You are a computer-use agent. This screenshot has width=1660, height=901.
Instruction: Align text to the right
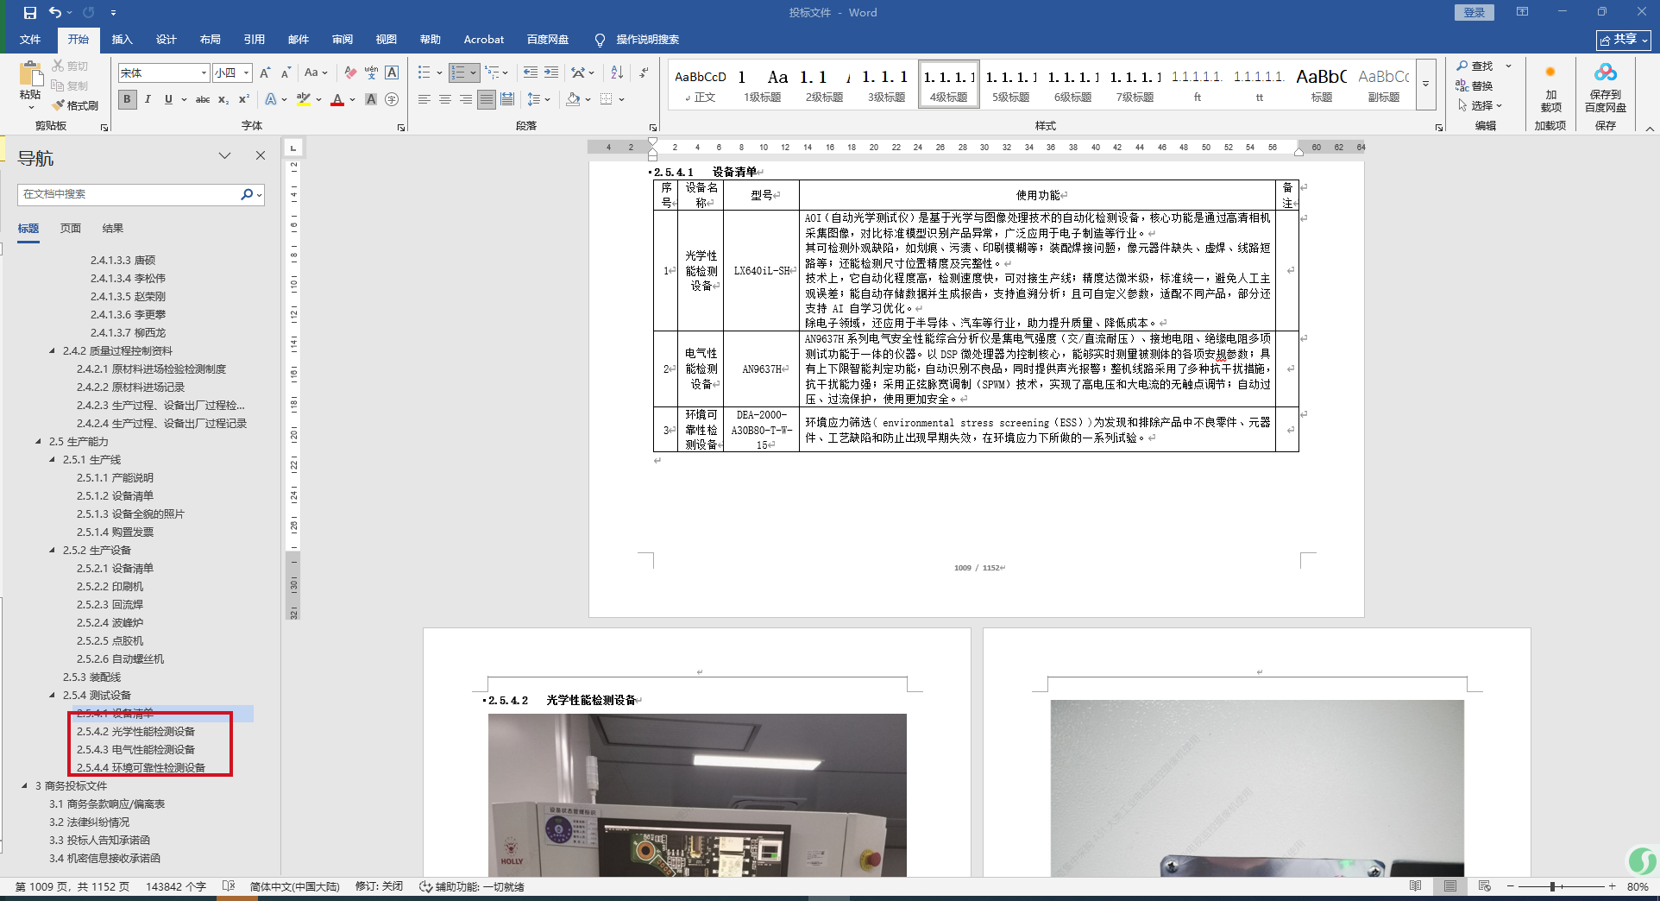pos(466,99)
